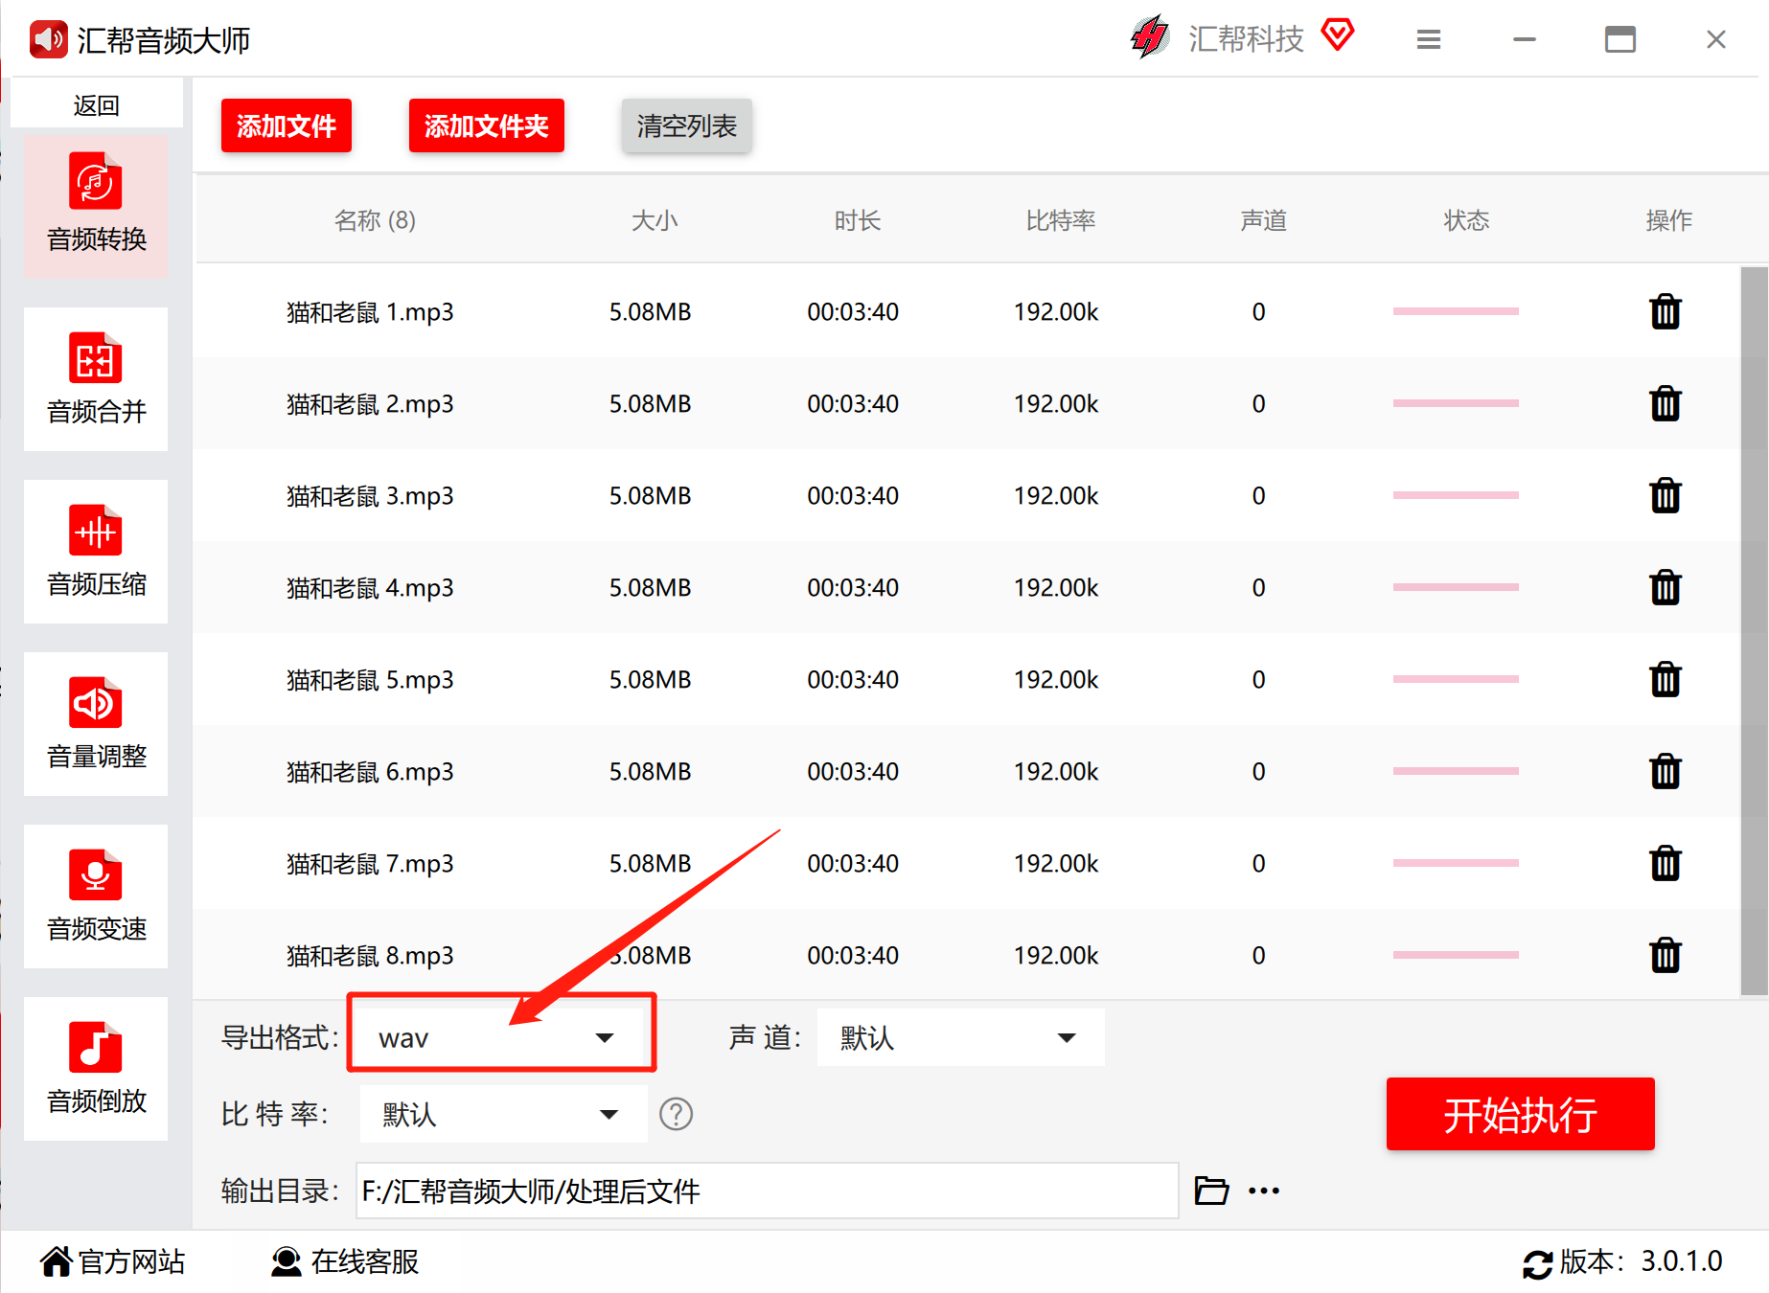This screenshot has height=1293, width=1769.
Task: Select file row 猫和老鼠 3.mp3
Action: (966, 495)
